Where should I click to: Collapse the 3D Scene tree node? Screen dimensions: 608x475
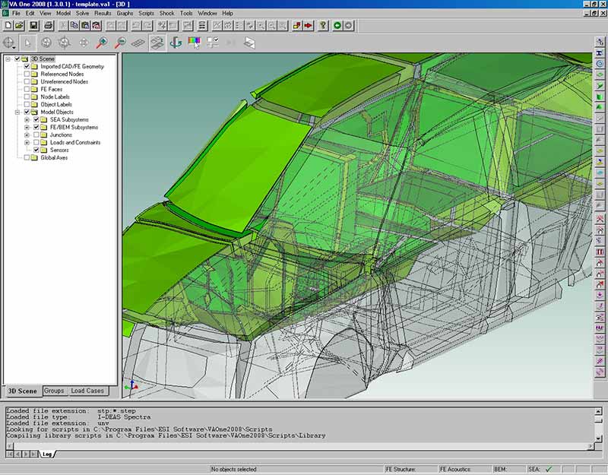[8, 59]
